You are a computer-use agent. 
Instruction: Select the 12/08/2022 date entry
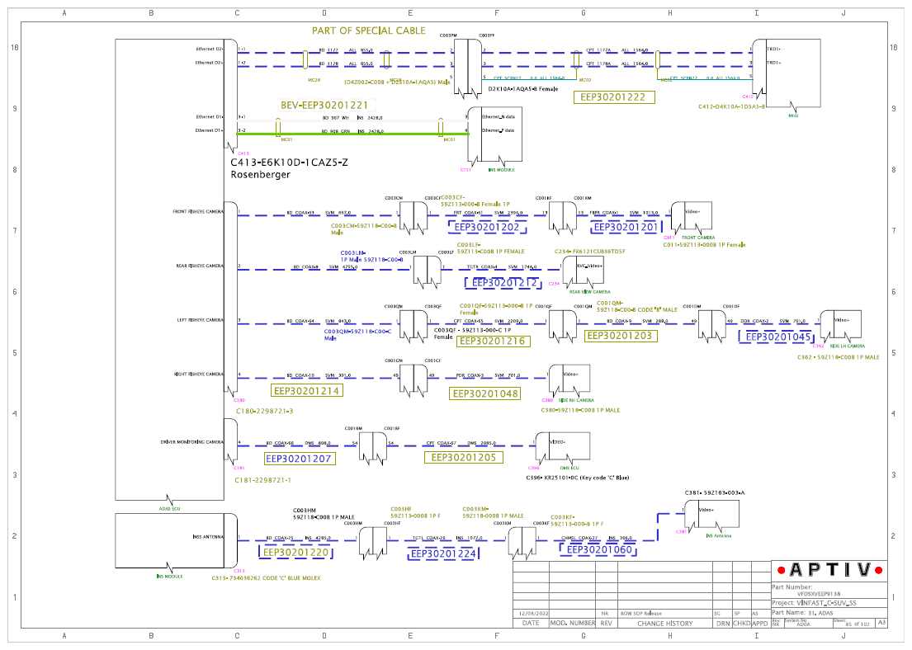click(534, 614)
